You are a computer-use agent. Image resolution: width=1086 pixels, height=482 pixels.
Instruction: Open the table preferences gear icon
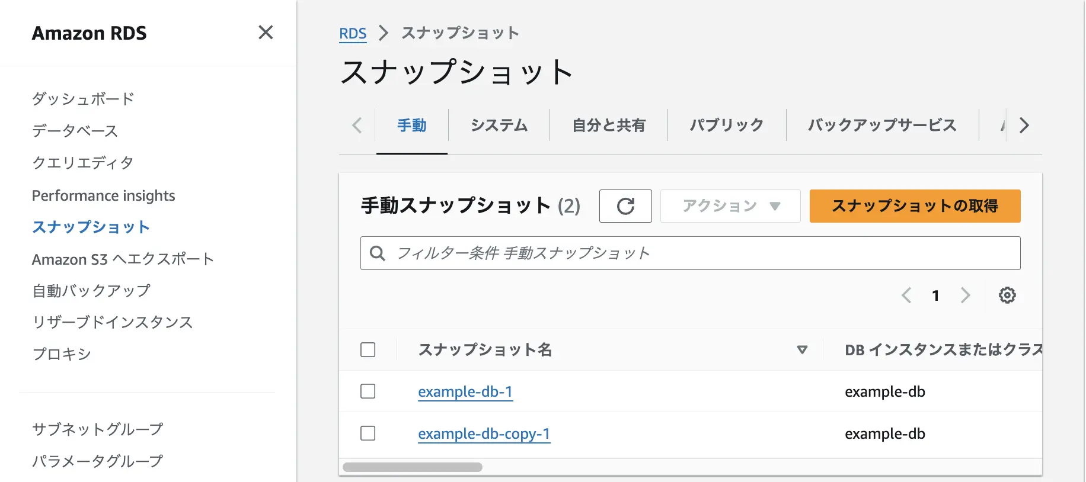point(1007,295)
